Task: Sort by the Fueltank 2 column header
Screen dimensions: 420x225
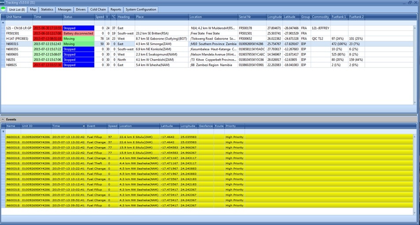Action: click(x=356, y=17)
